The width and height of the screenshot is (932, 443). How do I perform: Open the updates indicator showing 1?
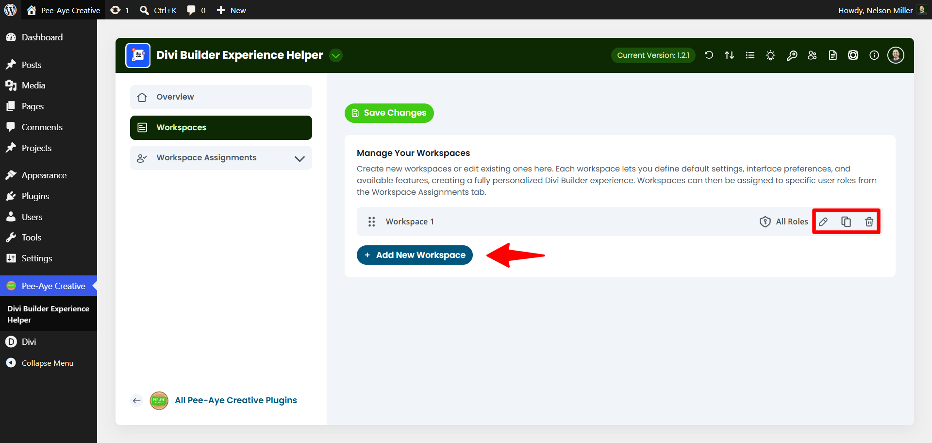point(119,10)
